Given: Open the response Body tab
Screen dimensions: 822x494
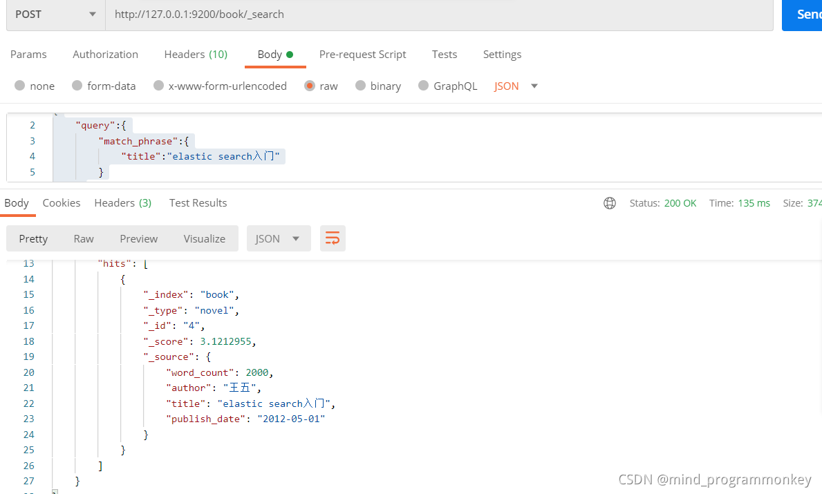Looking at the screenshot, I should tap(17, 203).
